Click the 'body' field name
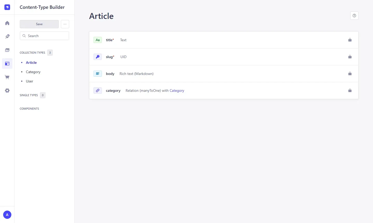Image resolution: width=373 pixels, height=223 pixels. [x=110, y=74]
